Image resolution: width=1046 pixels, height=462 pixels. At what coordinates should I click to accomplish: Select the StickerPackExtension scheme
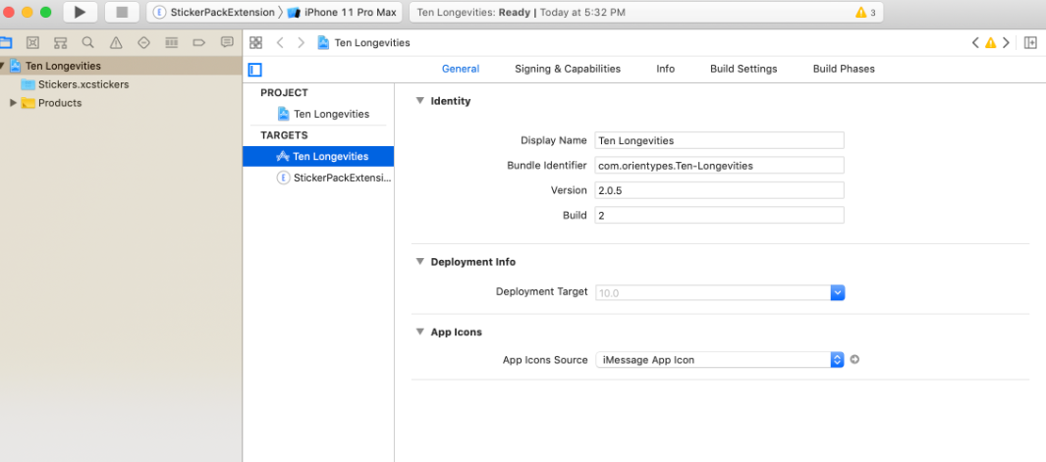tap(214, 12)
